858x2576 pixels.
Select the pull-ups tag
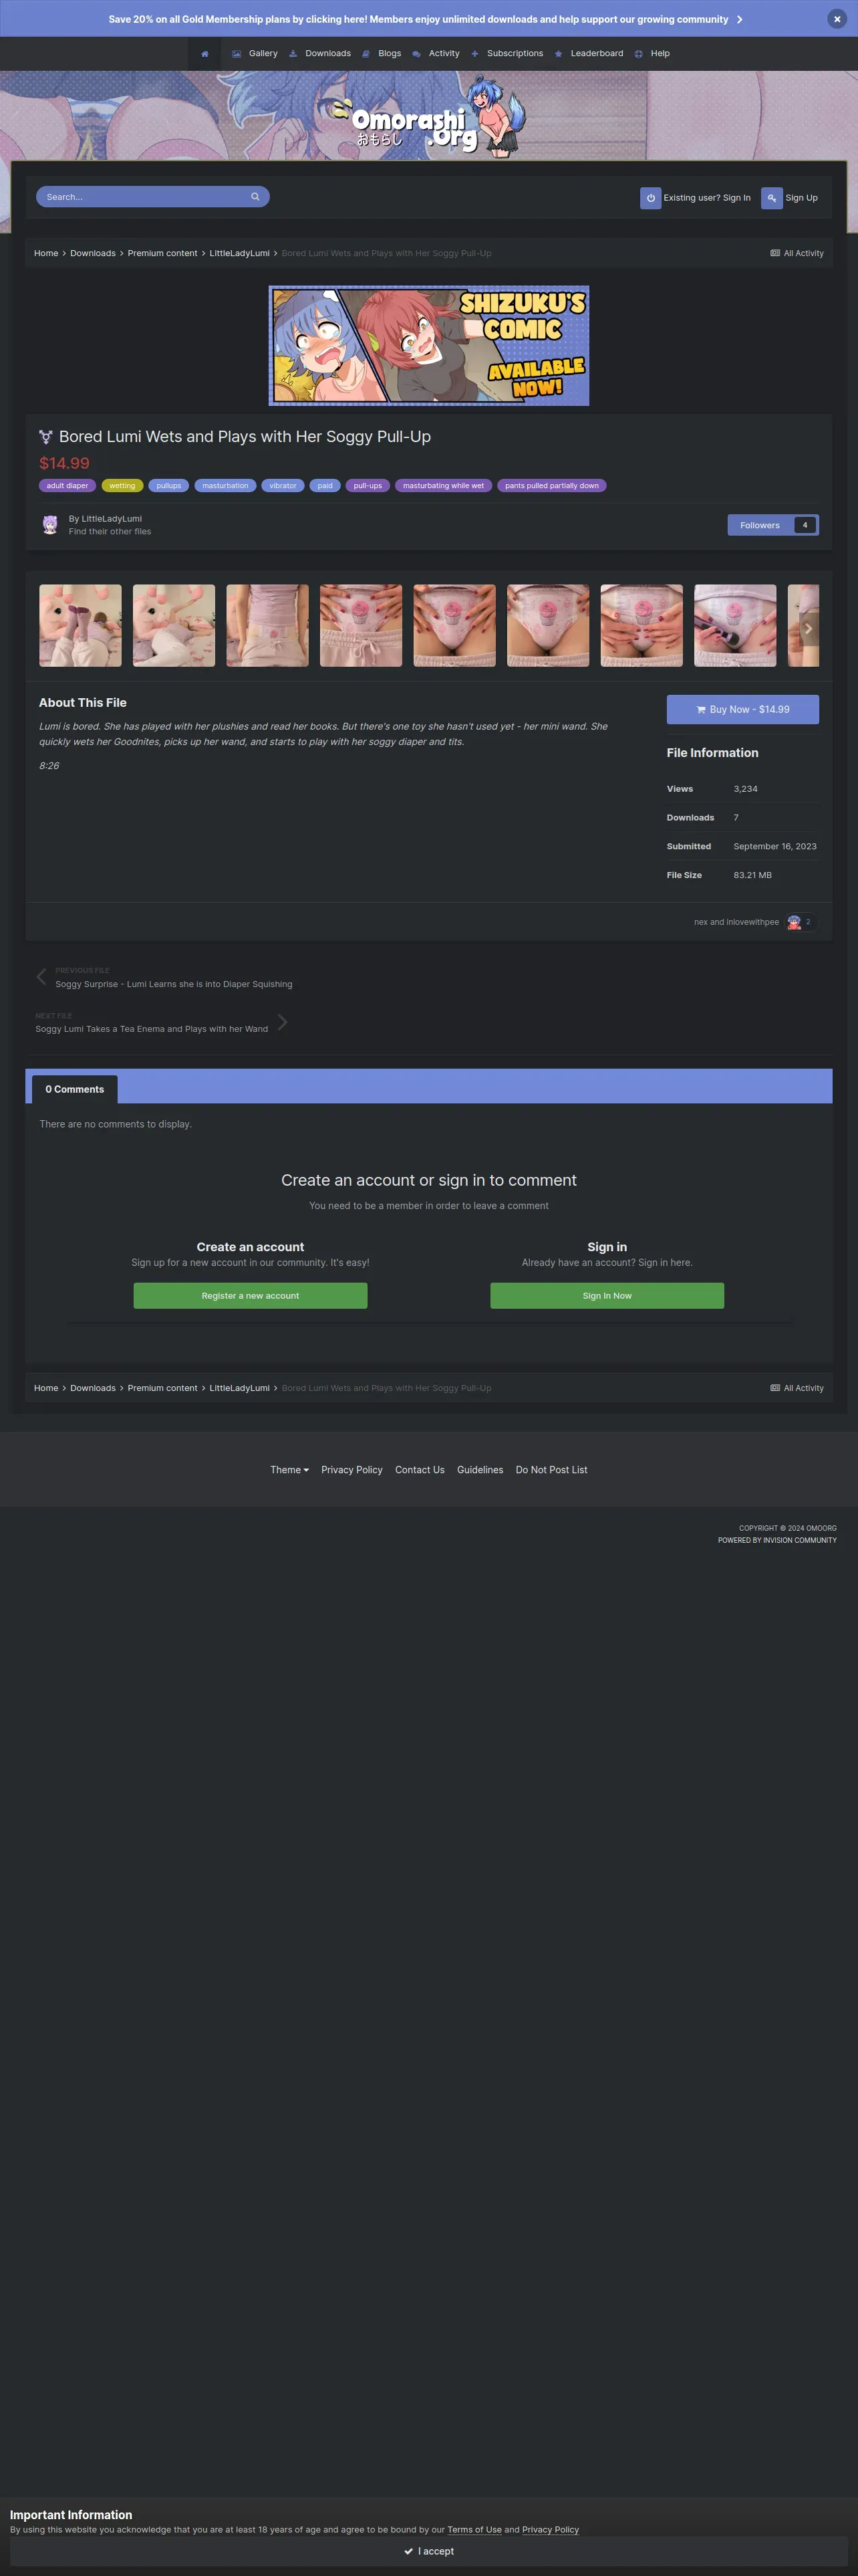tap(368, 486)
